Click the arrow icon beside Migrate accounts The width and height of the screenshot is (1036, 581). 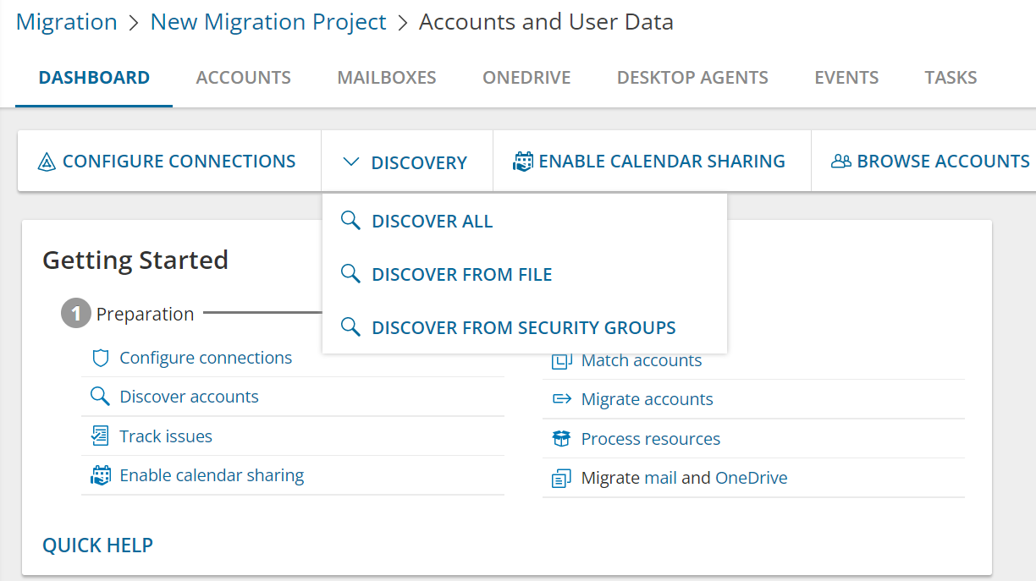click(x=560, y=398)
